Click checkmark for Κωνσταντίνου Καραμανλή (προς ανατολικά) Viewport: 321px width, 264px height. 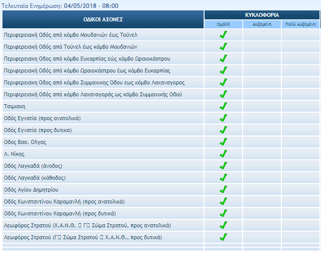[x=223, y=201]
